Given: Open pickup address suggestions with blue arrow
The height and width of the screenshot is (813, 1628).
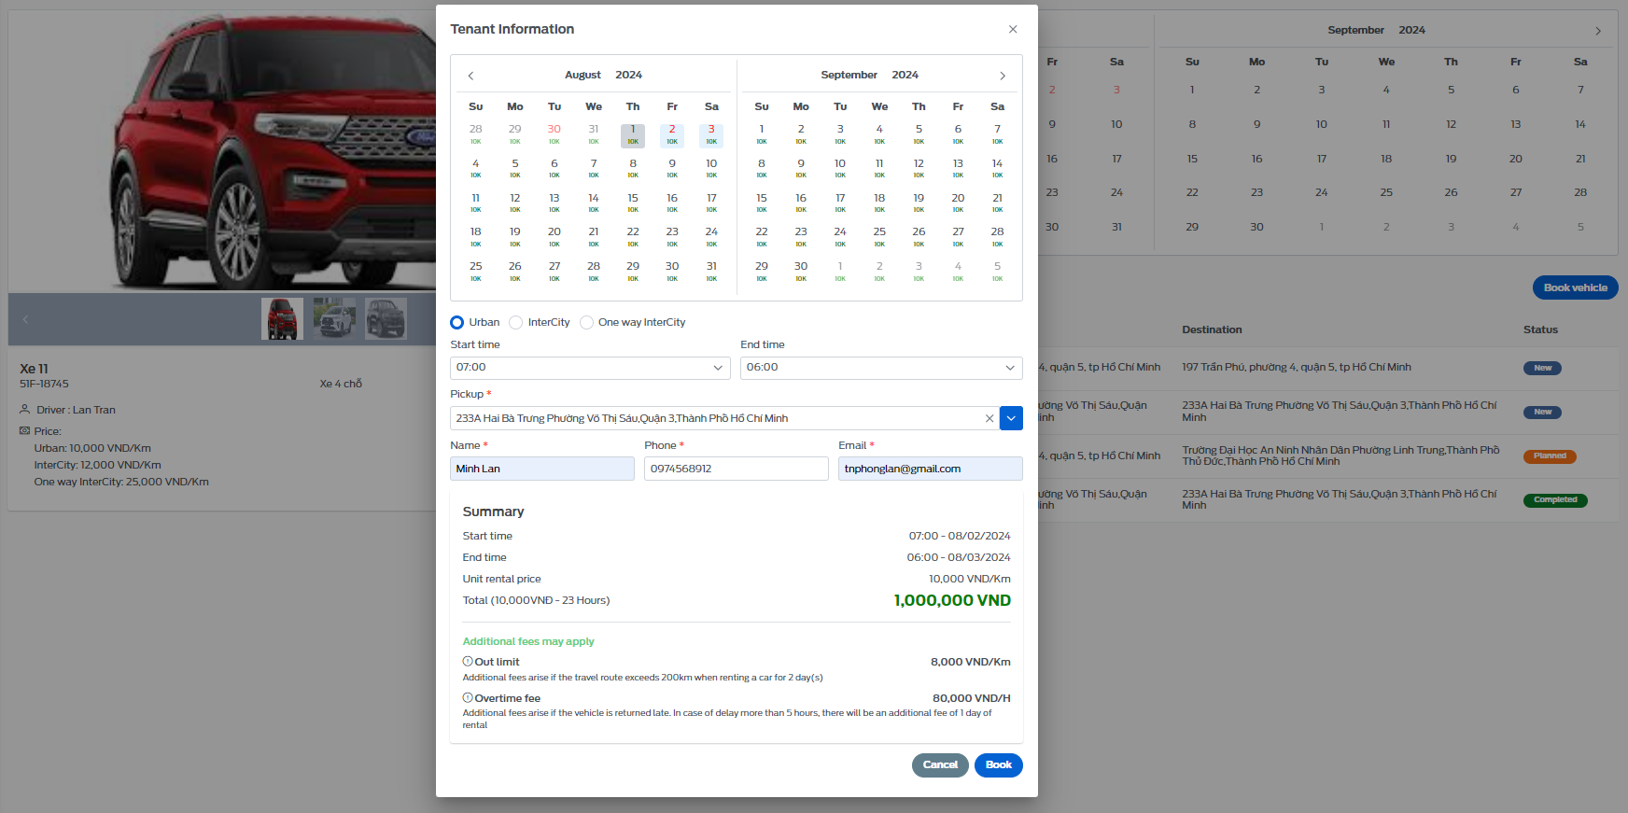Looking at the screenshot, I should [1011, 418].
